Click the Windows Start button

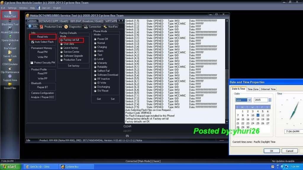(10, 167)
